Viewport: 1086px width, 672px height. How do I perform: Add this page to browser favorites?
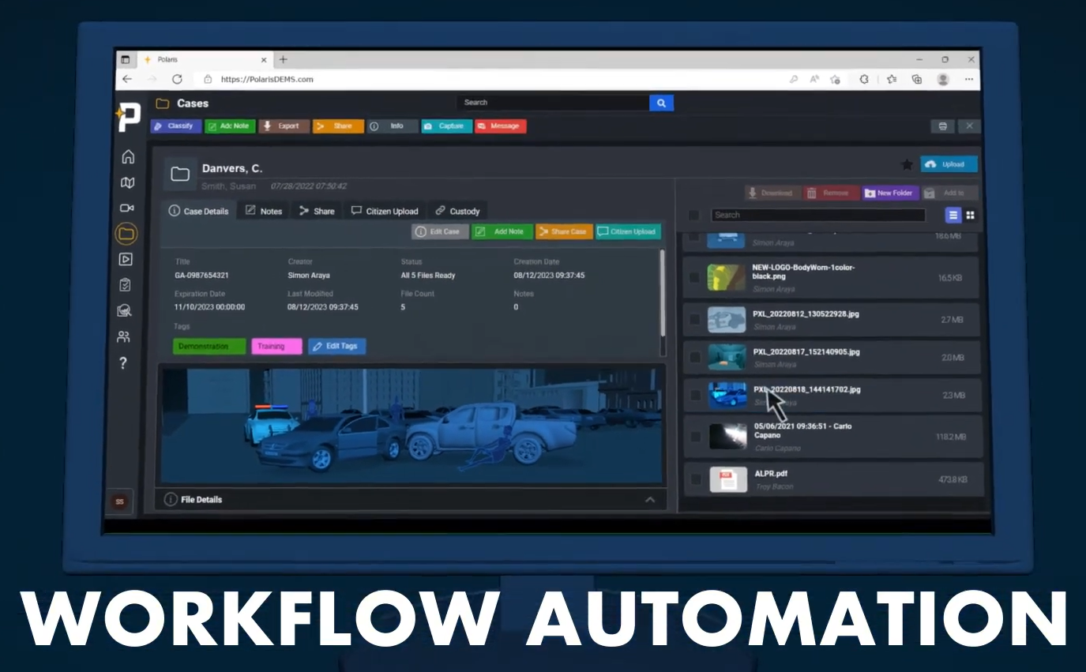pyautogui.click(x=836, y=79)
